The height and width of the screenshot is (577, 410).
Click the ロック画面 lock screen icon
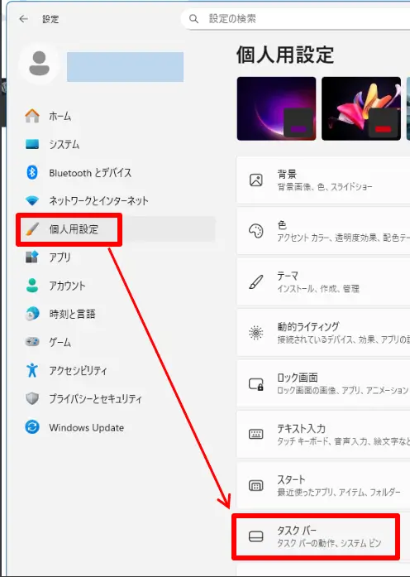pyautogui.click(x=256, y=384)
